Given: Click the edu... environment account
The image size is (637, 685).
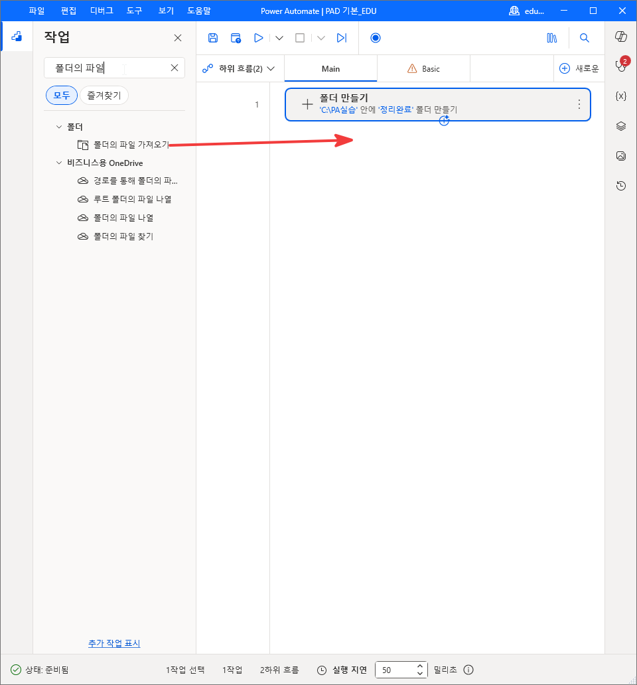Looking at the screenshot, I should pyautogui.click(x=527, y=11).
